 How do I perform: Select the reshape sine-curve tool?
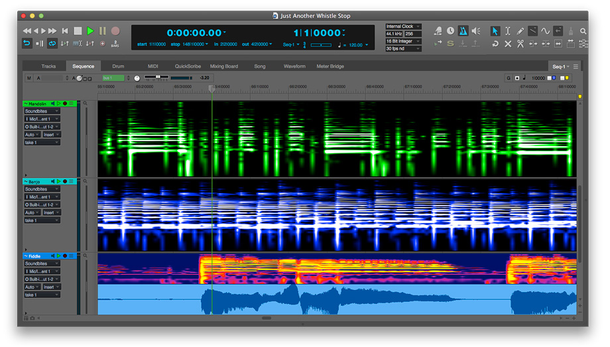coord(546,31)
